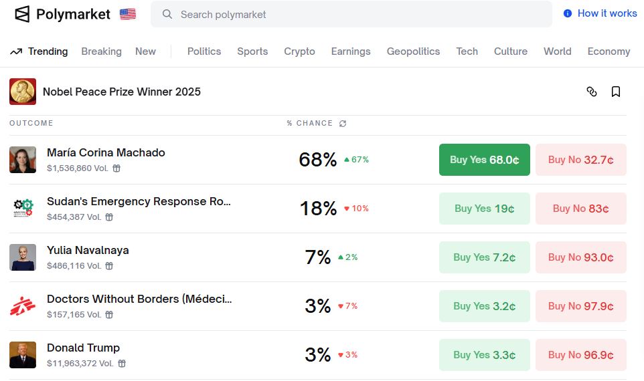Select the Crypto category tab

pos(299,51)
